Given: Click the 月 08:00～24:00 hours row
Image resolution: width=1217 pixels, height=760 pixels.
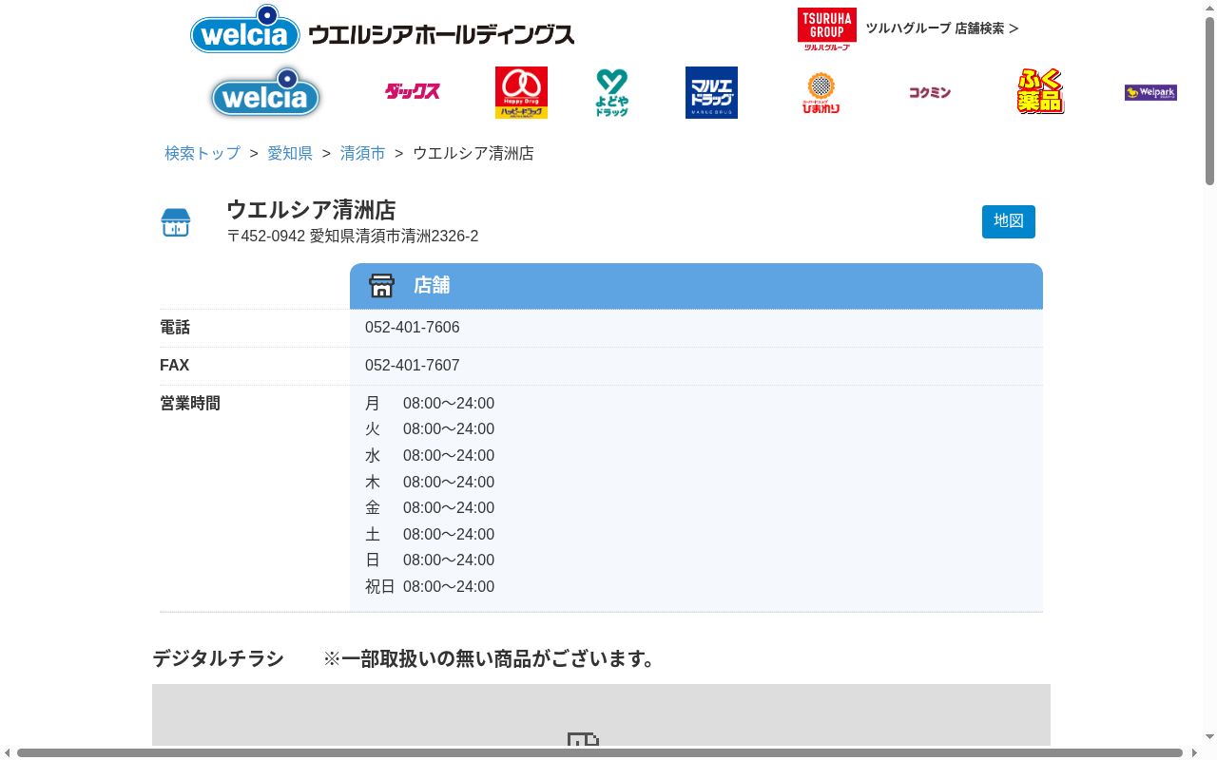Looking at the screenshot, I should [x=430, y=404].
